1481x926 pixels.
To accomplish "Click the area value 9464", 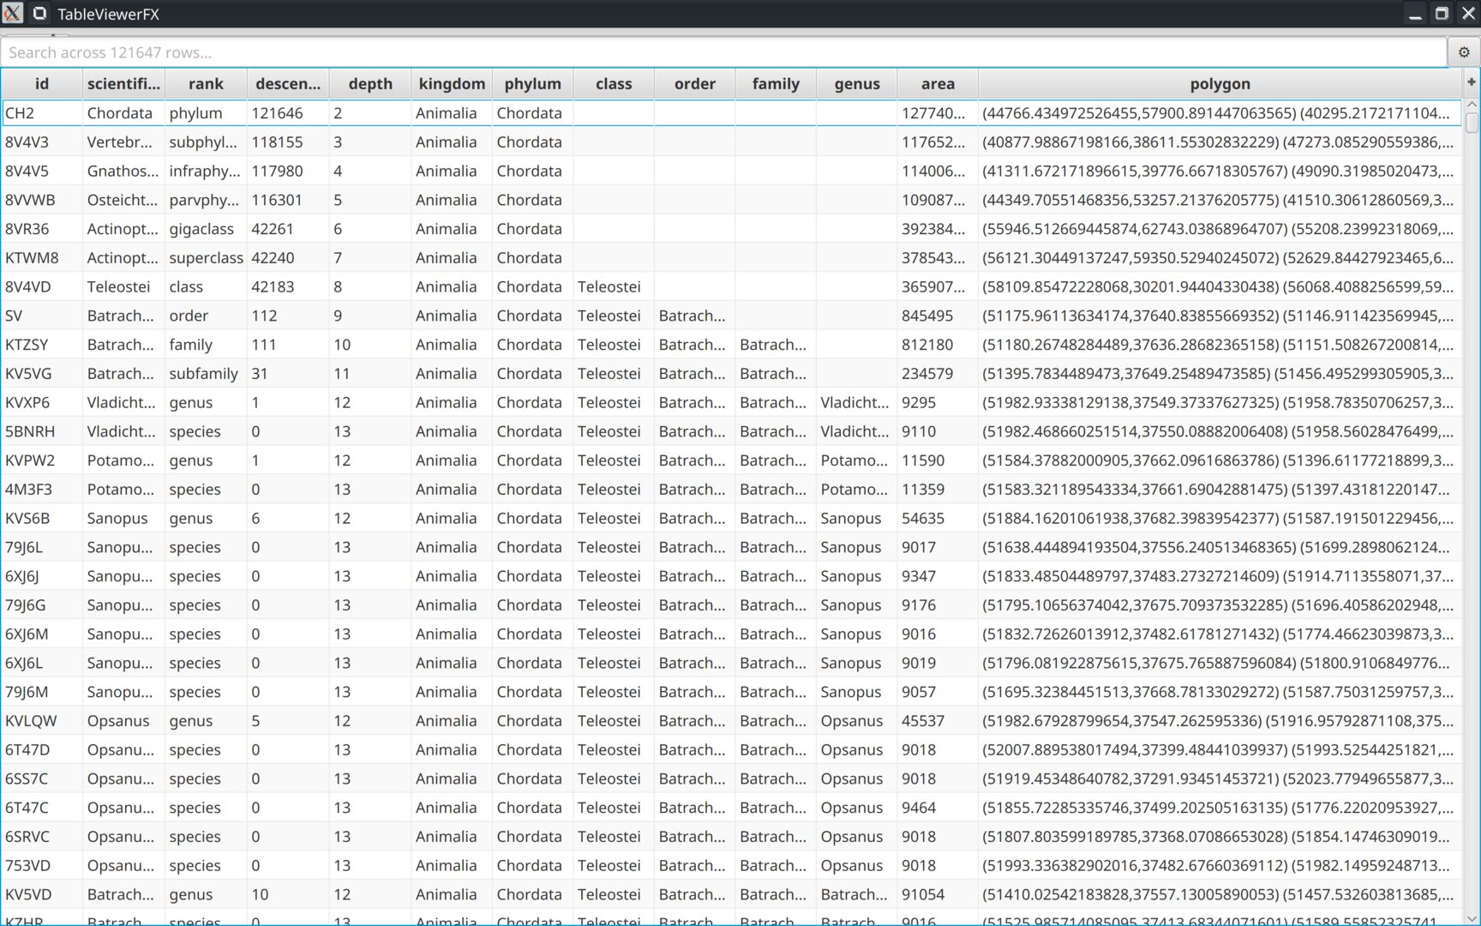I will (x=938, y=808).
